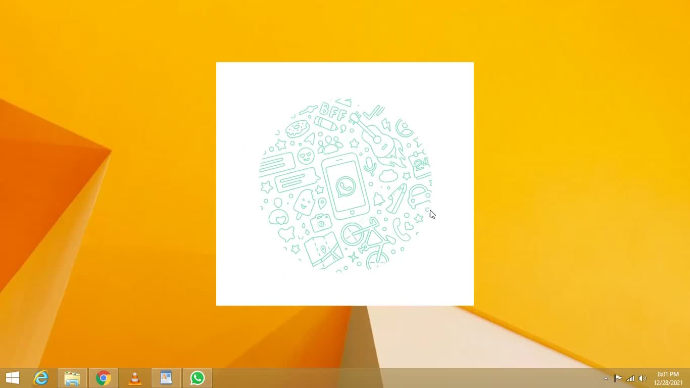Launch Internet Explorer from the taskbar

tap(41, 378)
